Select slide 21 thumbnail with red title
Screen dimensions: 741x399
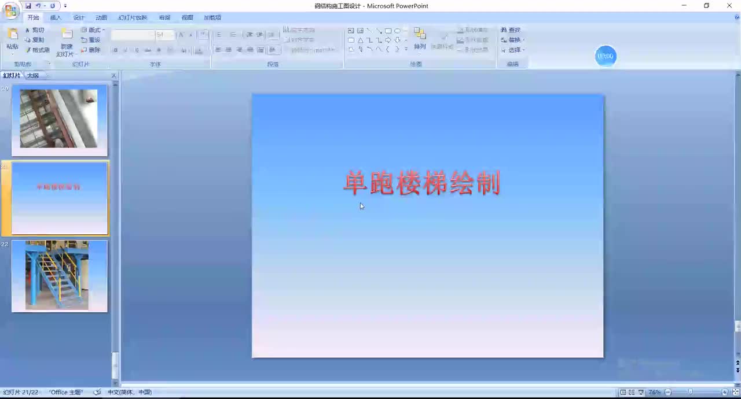point(60,198)
